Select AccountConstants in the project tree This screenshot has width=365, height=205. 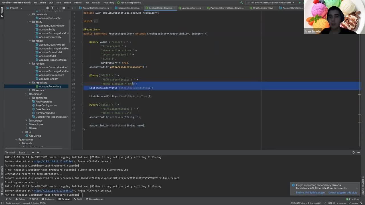50,18
